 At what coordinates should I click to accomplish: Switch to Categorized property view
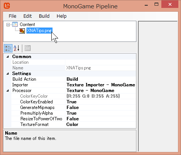tap(8, 48)
